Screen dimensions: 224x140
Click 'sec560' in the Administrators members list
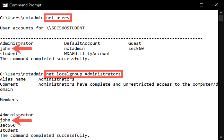(8, 125)
